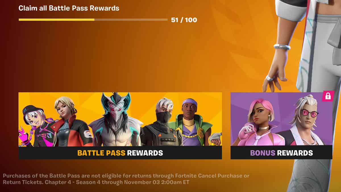This screenshot has height=192, width=341.
Task: Click the ring on the character's hand
Action: pos(269,78)
